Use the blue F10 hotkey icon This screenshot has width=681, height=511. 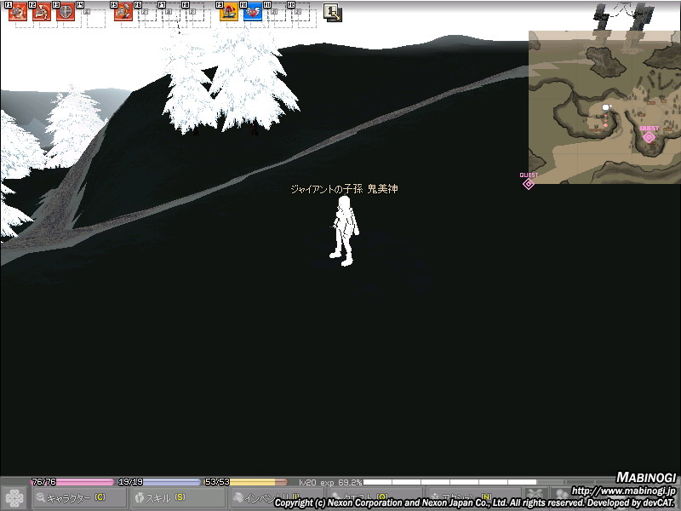253,12
